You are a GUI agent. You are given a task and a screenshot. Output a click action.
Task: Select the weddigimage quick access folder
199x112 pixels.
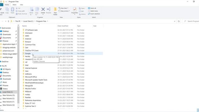tap(7, 57)
